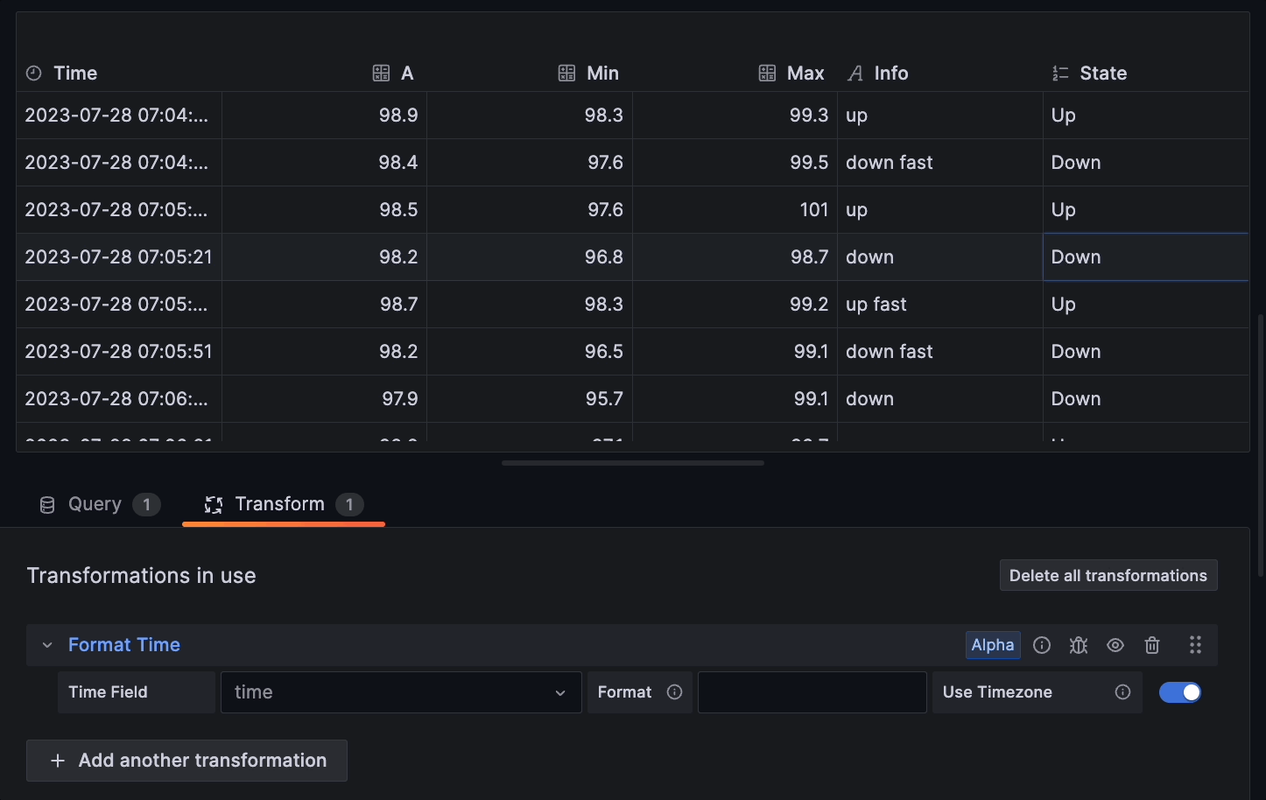Viewport: 1266px width, 800px height.
Task: Click Delete all transformations button
Action: tap(1108, 575)
